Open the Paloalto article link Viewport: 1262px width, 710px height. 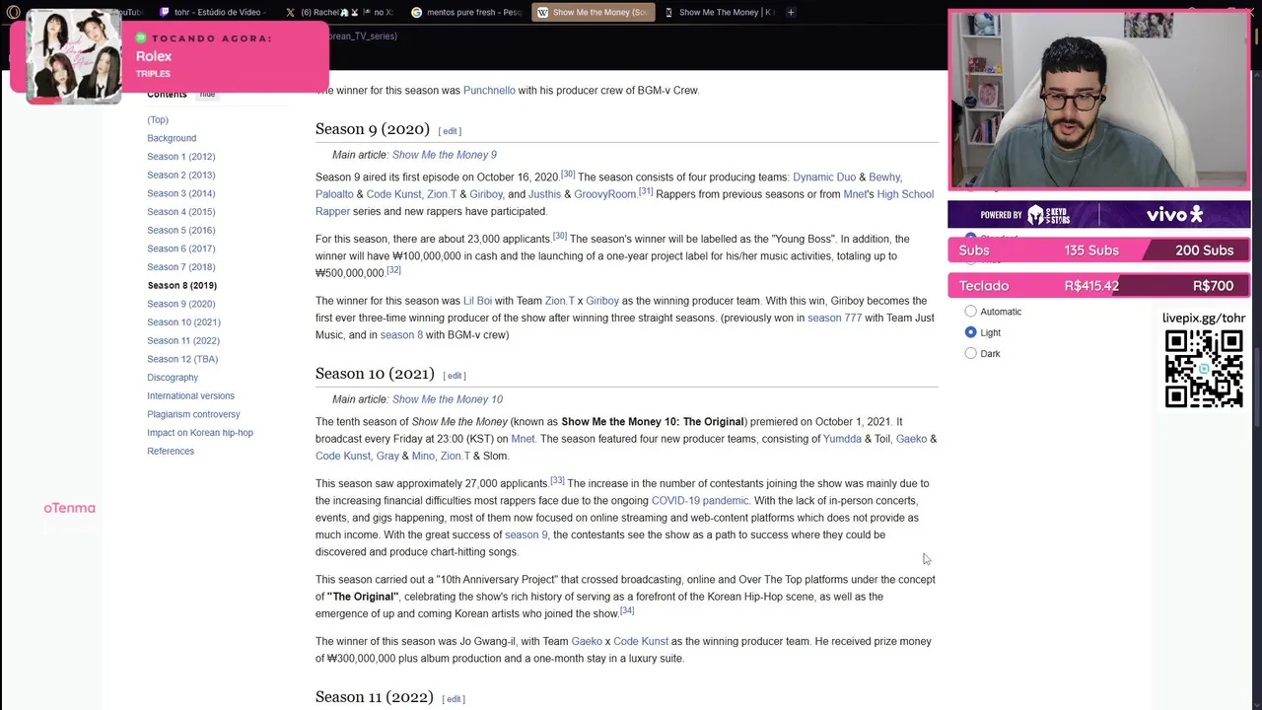[x=334, y=194]
